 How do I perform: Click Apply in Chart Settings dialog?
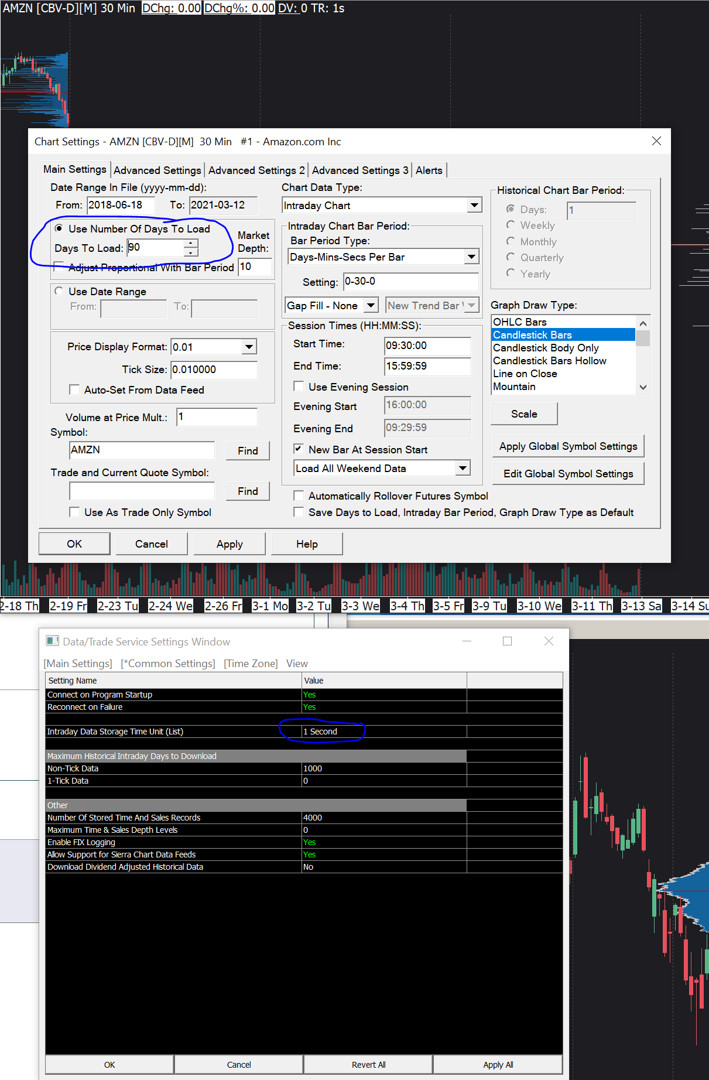(x=230, y=544)
